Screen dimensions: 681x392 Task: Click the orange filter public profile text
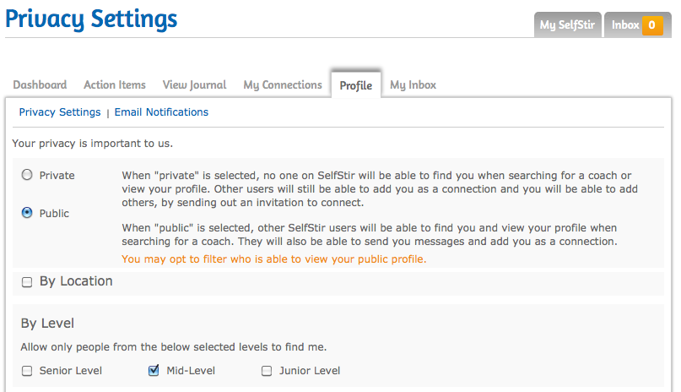point(274,259)
